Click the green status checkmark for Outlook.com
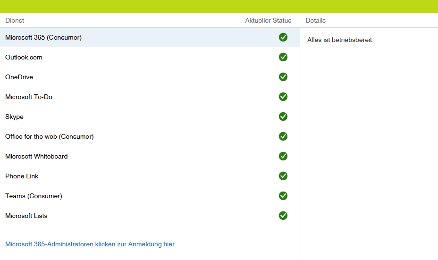 pos(283,57)
